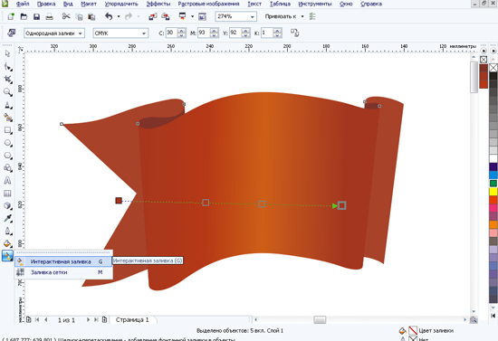Select the gradient end node with green arrow
The width and height of the screenshot is (498, 341).
pos(341,205)
